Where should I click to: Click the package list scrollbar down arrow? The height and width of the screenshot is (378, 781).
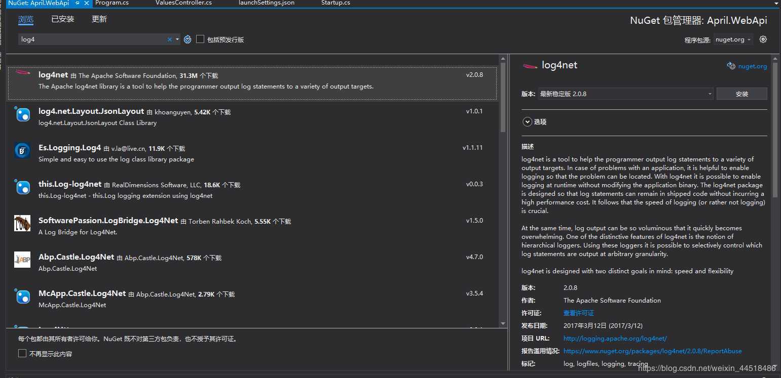pyautogui.click(x=503, y=323)
